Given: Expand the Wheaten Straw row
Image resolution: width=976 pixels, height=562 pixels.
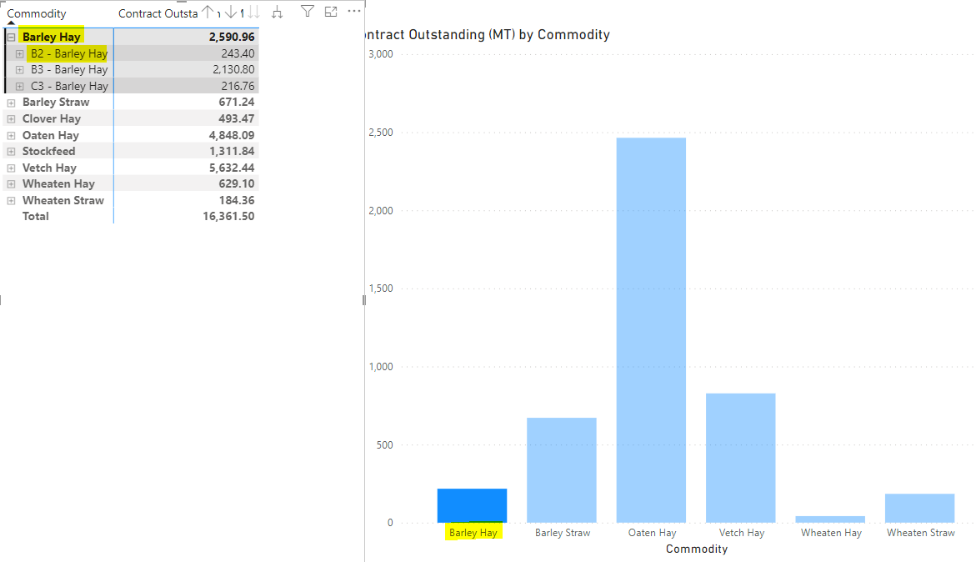Looking at the screenshot, I should point(11,201).
